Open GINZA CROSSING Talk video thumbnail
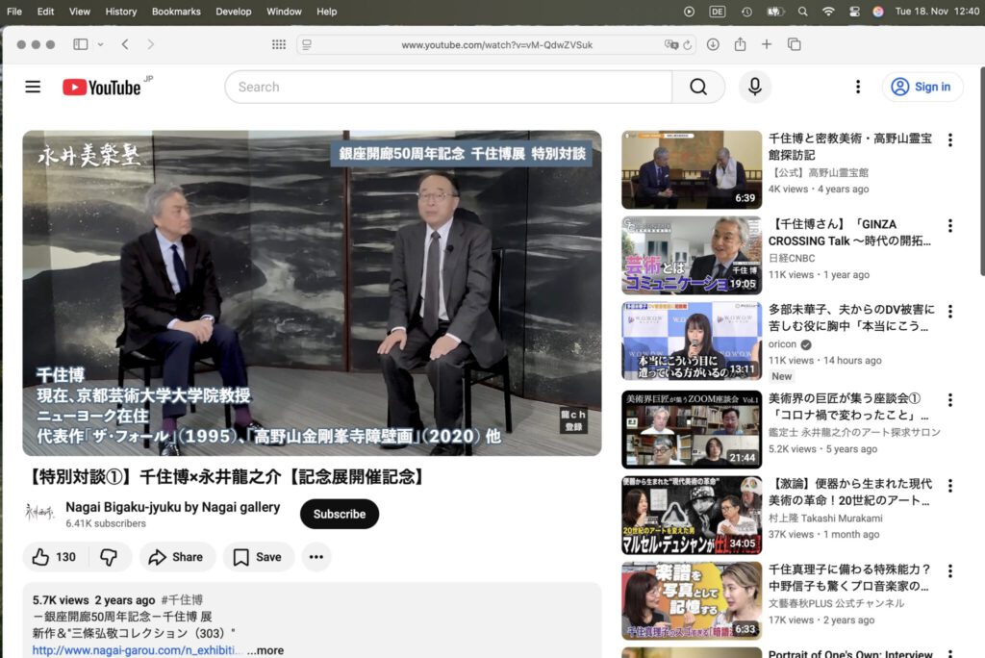 coord(691,255)
